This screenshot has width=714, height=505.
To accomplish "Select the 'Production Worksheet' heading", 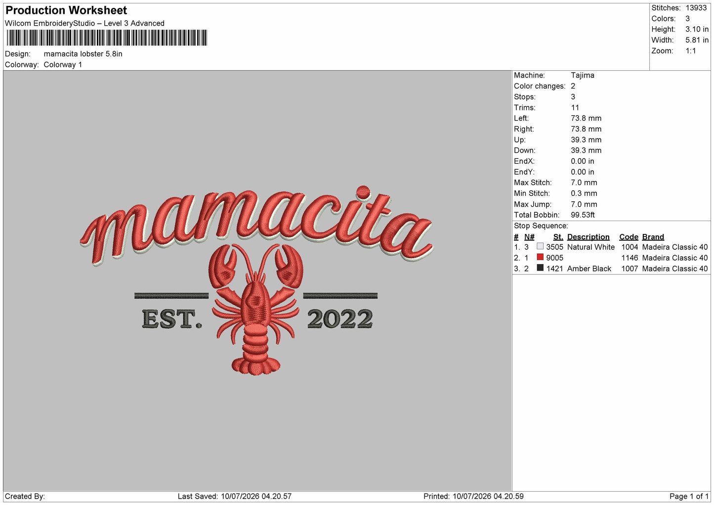I will (x=66, y=10).
